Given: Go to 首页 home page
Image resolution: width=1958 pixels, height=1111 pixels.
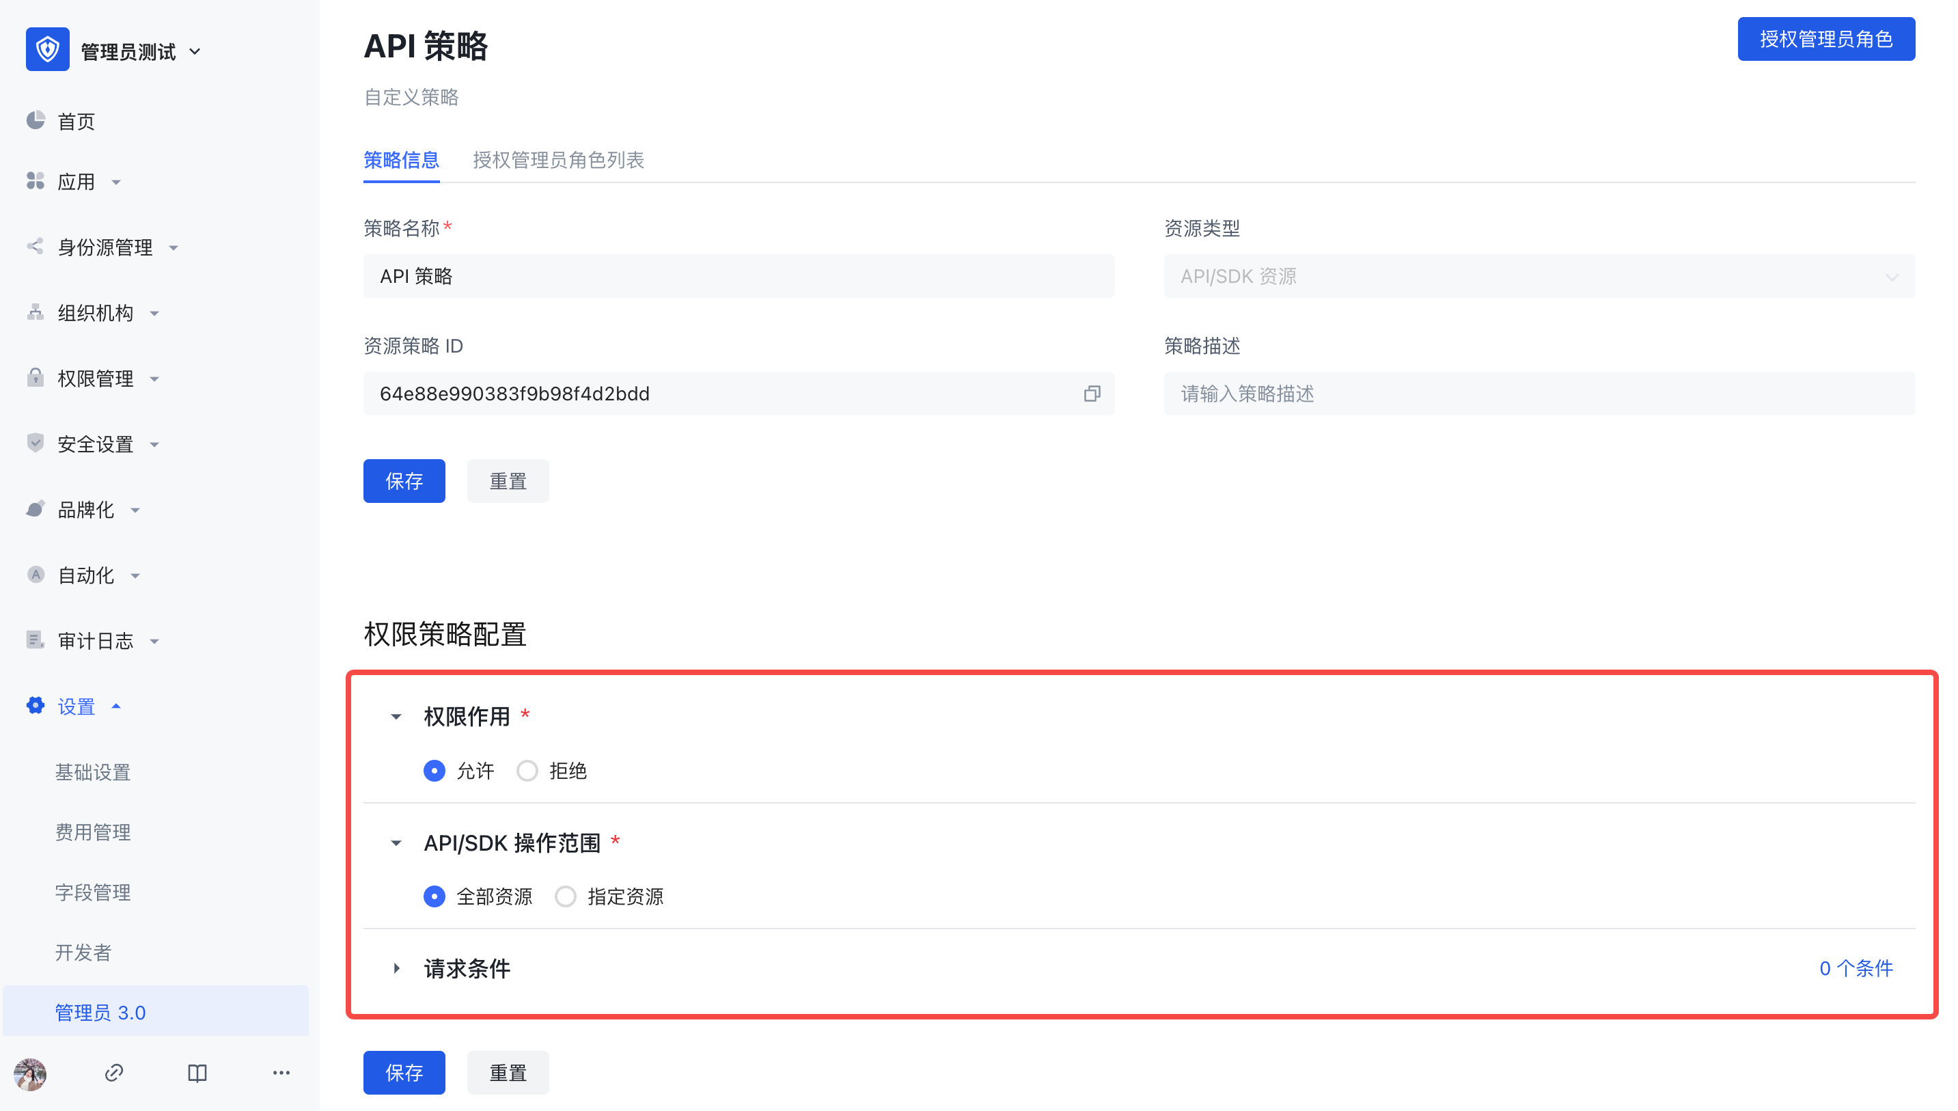Looking at the screenshot, I should pyautogui.click(x=76, y=122).
